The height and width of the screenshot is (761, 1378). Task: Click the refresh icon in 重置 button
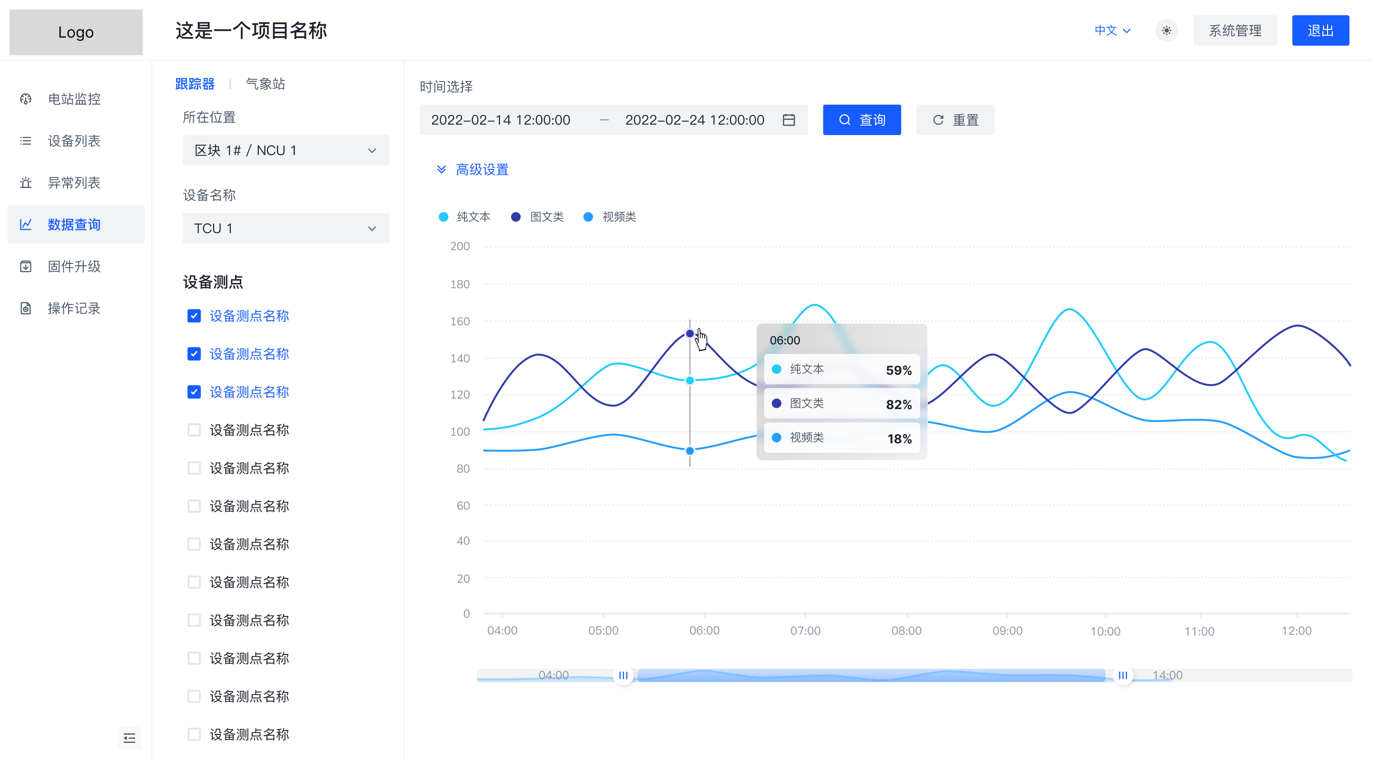938,120
